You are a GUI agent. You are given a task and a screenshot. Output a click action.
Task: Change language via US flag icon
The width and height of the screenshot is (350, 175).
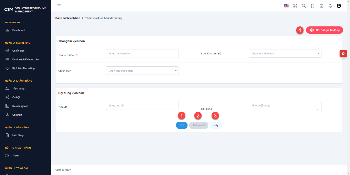(286, 6)
